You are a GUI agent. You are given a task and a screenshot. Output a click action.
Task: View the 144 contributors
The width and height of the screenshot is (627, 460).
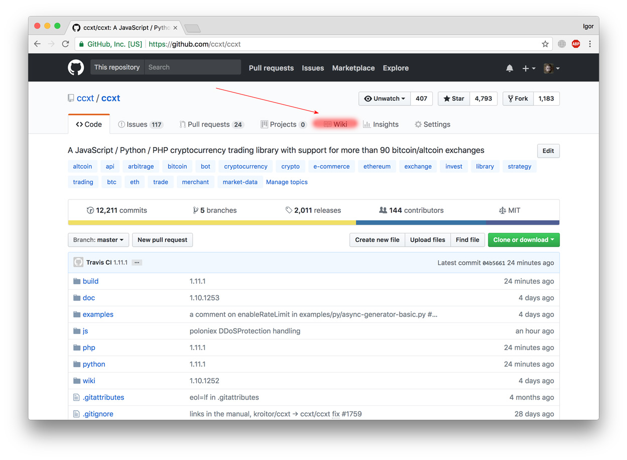click(x=411, y=210)
